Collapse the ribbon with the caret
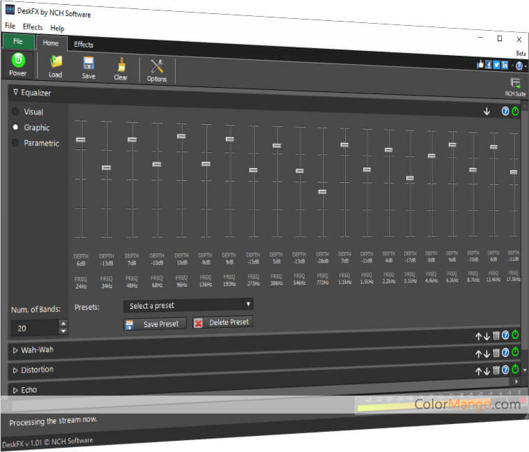 click(512, 66)
